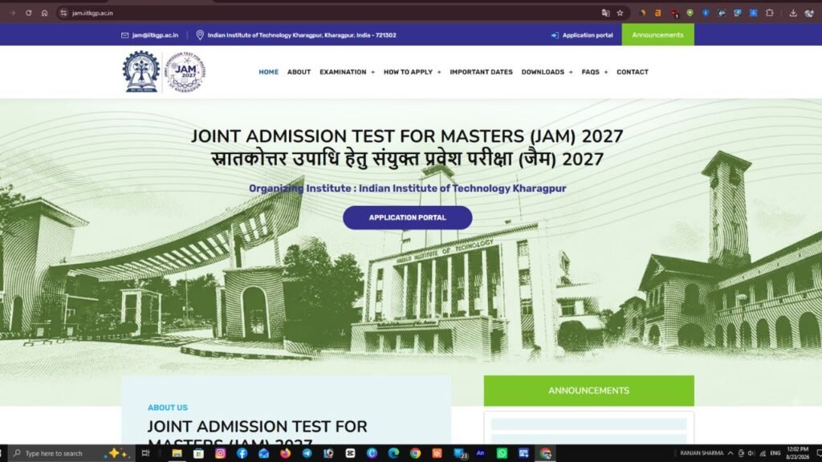Open WhatsApp from the taskbar
This screenshot has width=822, height=462.
502,453
